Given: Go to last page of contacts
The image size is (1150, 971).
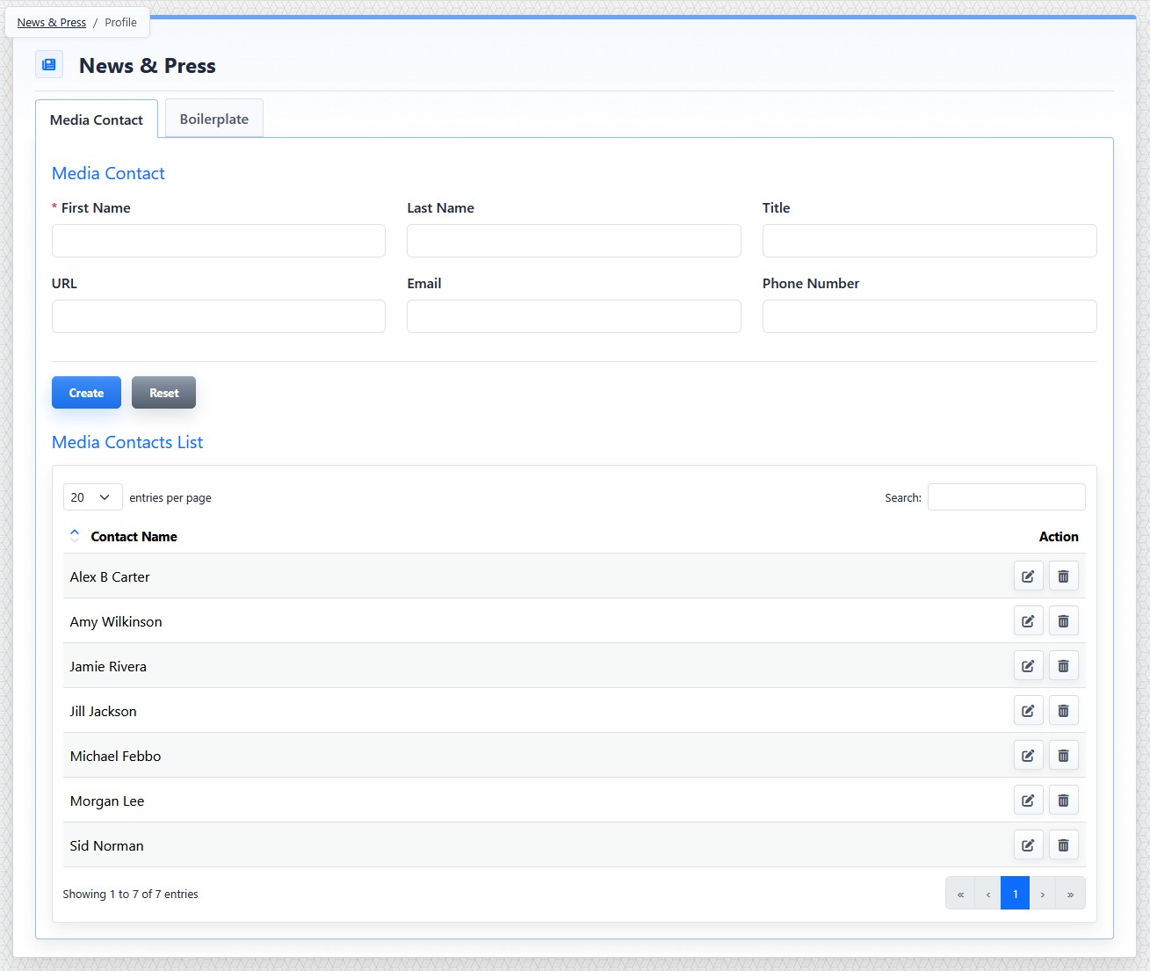Looking at the screenshot, I should (x=1070, y=894).
